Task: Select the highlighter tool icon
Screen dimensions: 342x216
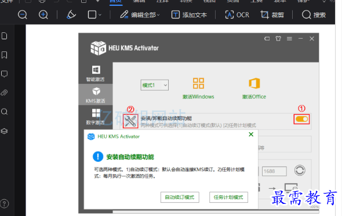Action: click(71, 15)
